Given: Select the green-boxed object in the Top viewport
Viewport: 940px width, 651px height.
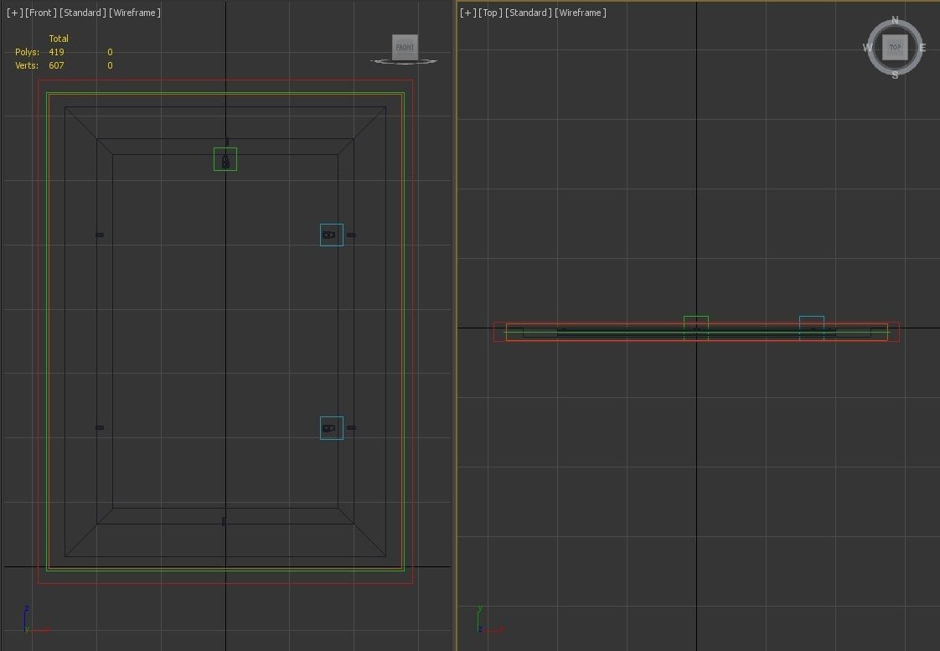Looking at the screenshot, I should (x=696, y=328).
